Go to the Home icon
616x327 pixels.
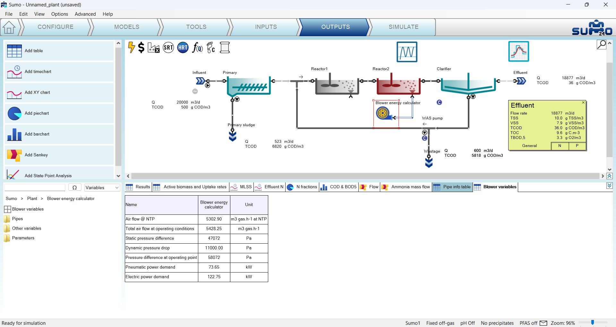click(9, 27)
